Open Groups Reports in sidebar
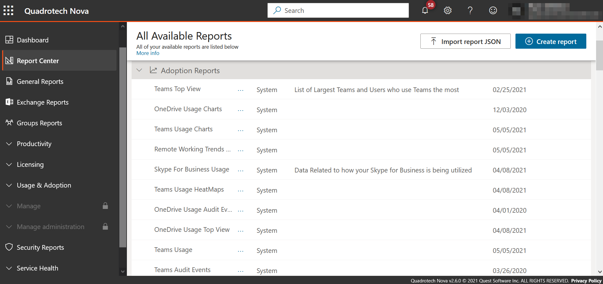Screen dimensions: 603x284 click(x=59, y=123)
